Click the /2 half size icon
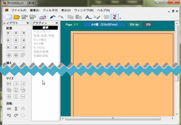The image size is (181, 125). [16, 84]
